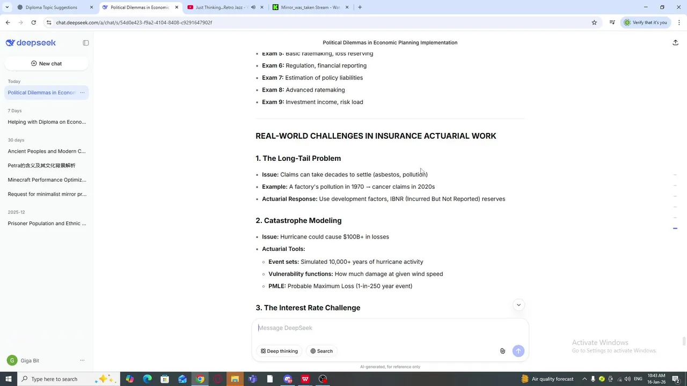Collapse the sidebar with the panel icon

coord(86,43)
